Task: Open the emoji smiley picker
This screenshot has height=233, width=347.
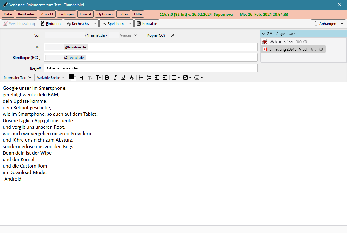Action: point(199,77)
